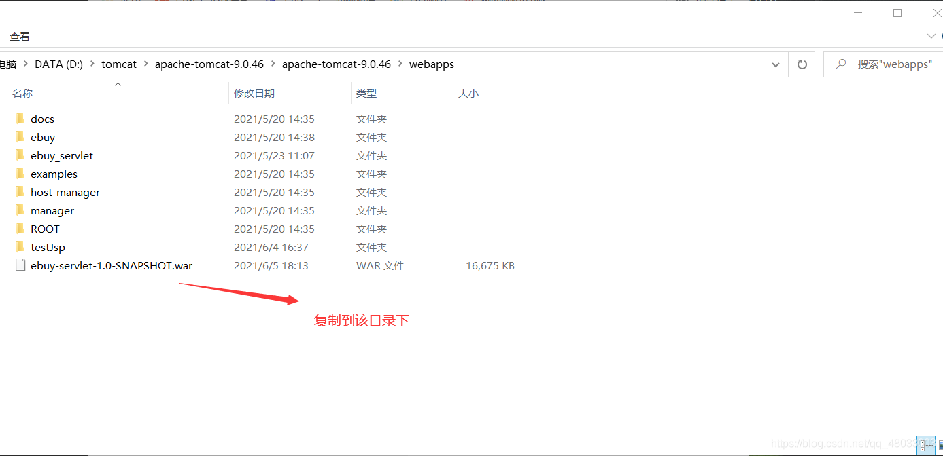This screenshot has height=456, width=943.
Task: Maximize the Explorer window
Action: tap(897, 13)
